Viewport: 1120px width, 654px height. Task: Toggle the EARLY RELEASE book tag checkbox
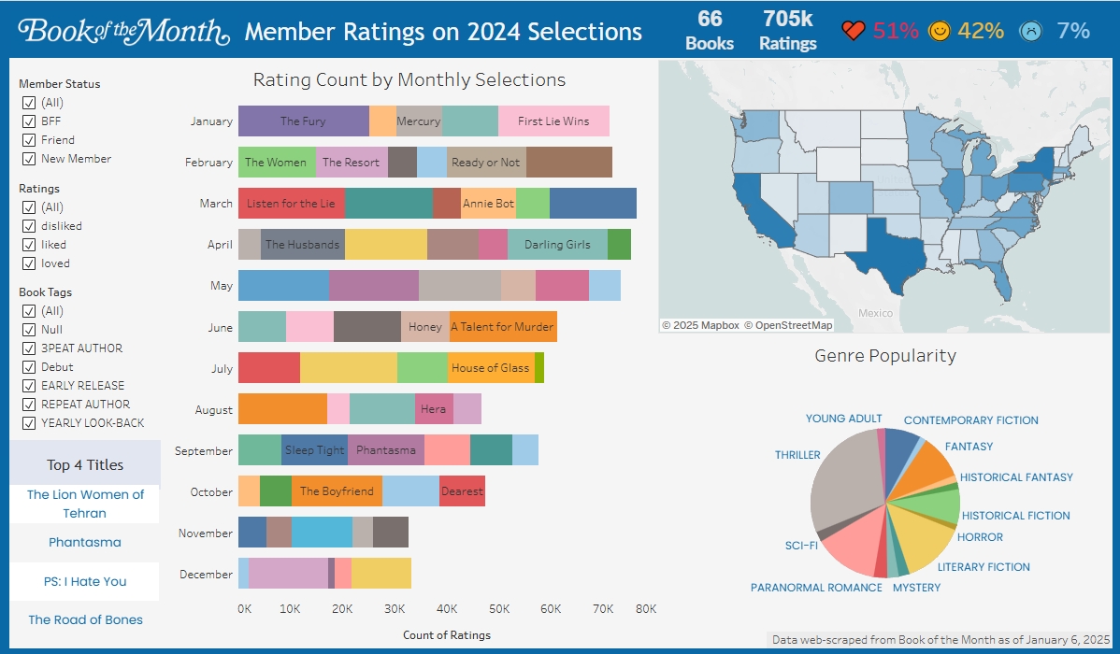click(x=28, y=385)
